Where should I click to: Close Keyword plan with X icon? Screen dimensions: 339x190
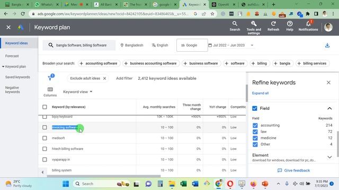[x=8, y=27]
